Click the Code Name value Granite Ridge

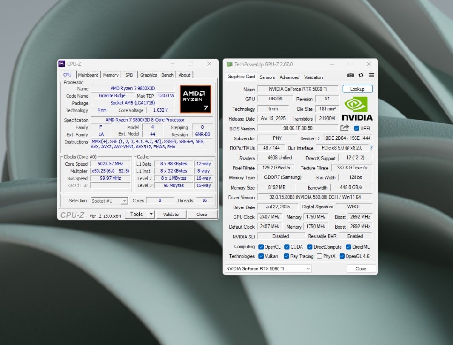(x=112, y=95)
